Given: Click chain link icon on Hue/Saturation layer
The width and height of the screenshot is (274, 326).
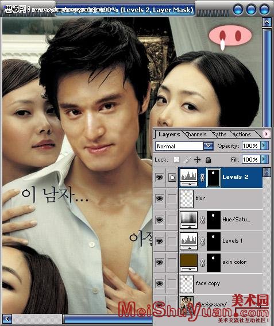Looking at the screenshot, I should (x=202, y=220).
